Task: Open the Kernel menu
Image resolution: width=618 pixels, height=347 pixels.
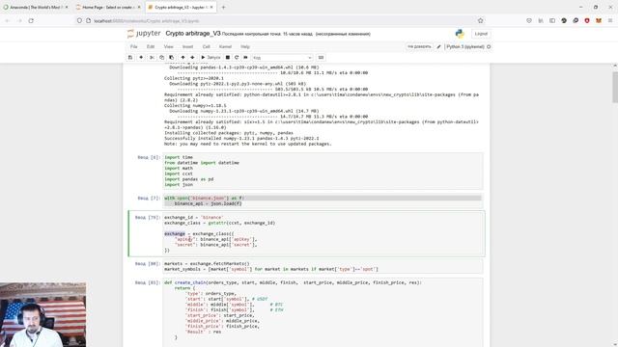Action: (225, 46)
